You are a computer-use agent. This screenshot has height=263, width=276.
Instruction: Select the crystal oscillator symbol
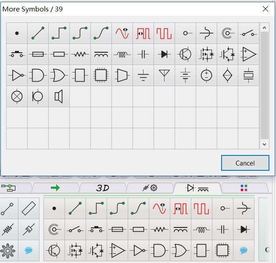pos(248,75)
